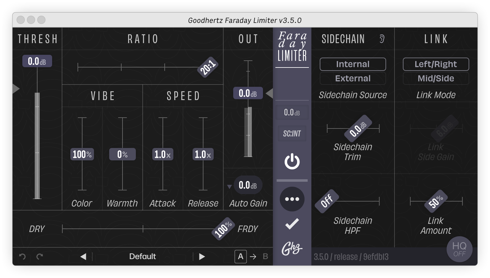Switch to the B preset slot
The image size is (490, 278).
[x=265, y=257]
